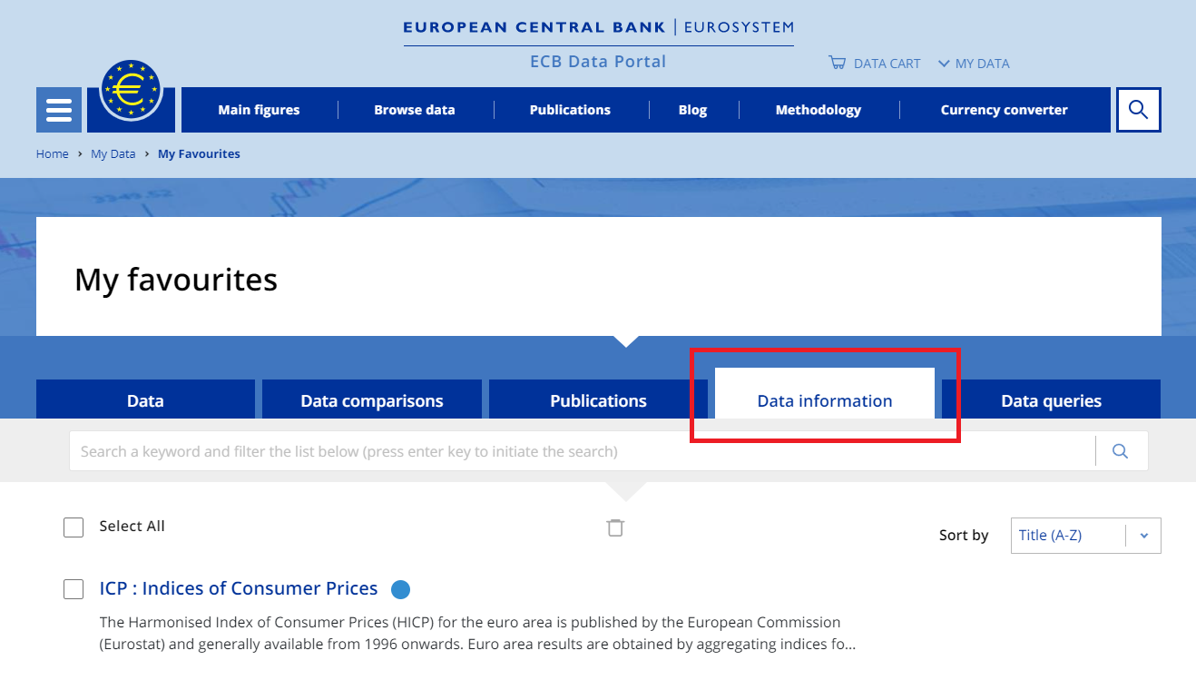Open the header search magnifier icon

[1138, 110]
